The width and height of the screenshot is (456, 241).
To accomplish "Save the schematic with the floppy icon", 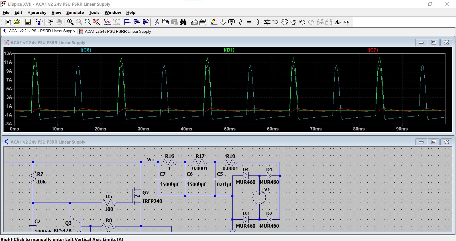I will [28, 22].
